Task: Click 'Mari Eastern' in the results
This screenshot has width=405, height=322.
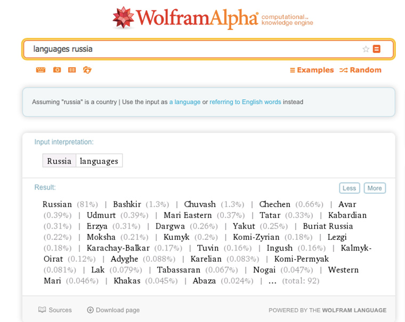Action: coord(188,215)
